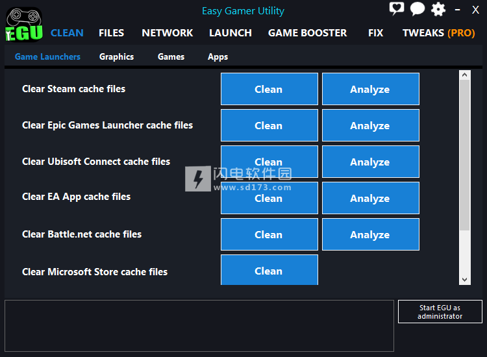
Task: Click the scrollbar up arrow
Action: pyautogui.click(x=465, y=75)
